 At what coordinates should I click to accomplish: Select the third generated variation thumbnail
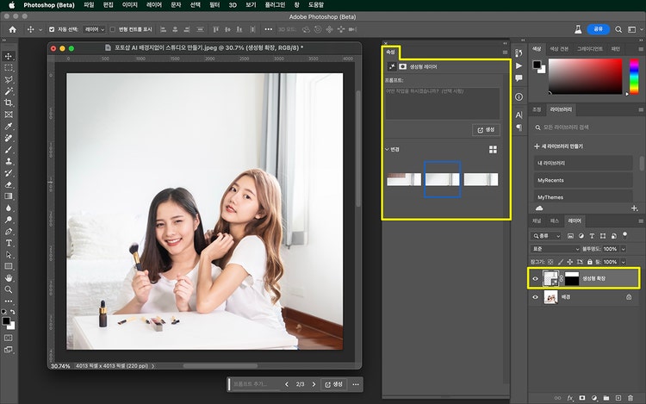[481, 179]
